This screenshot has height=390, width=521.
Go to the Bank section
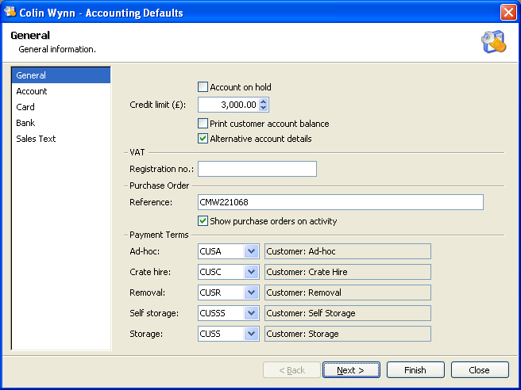25,123
